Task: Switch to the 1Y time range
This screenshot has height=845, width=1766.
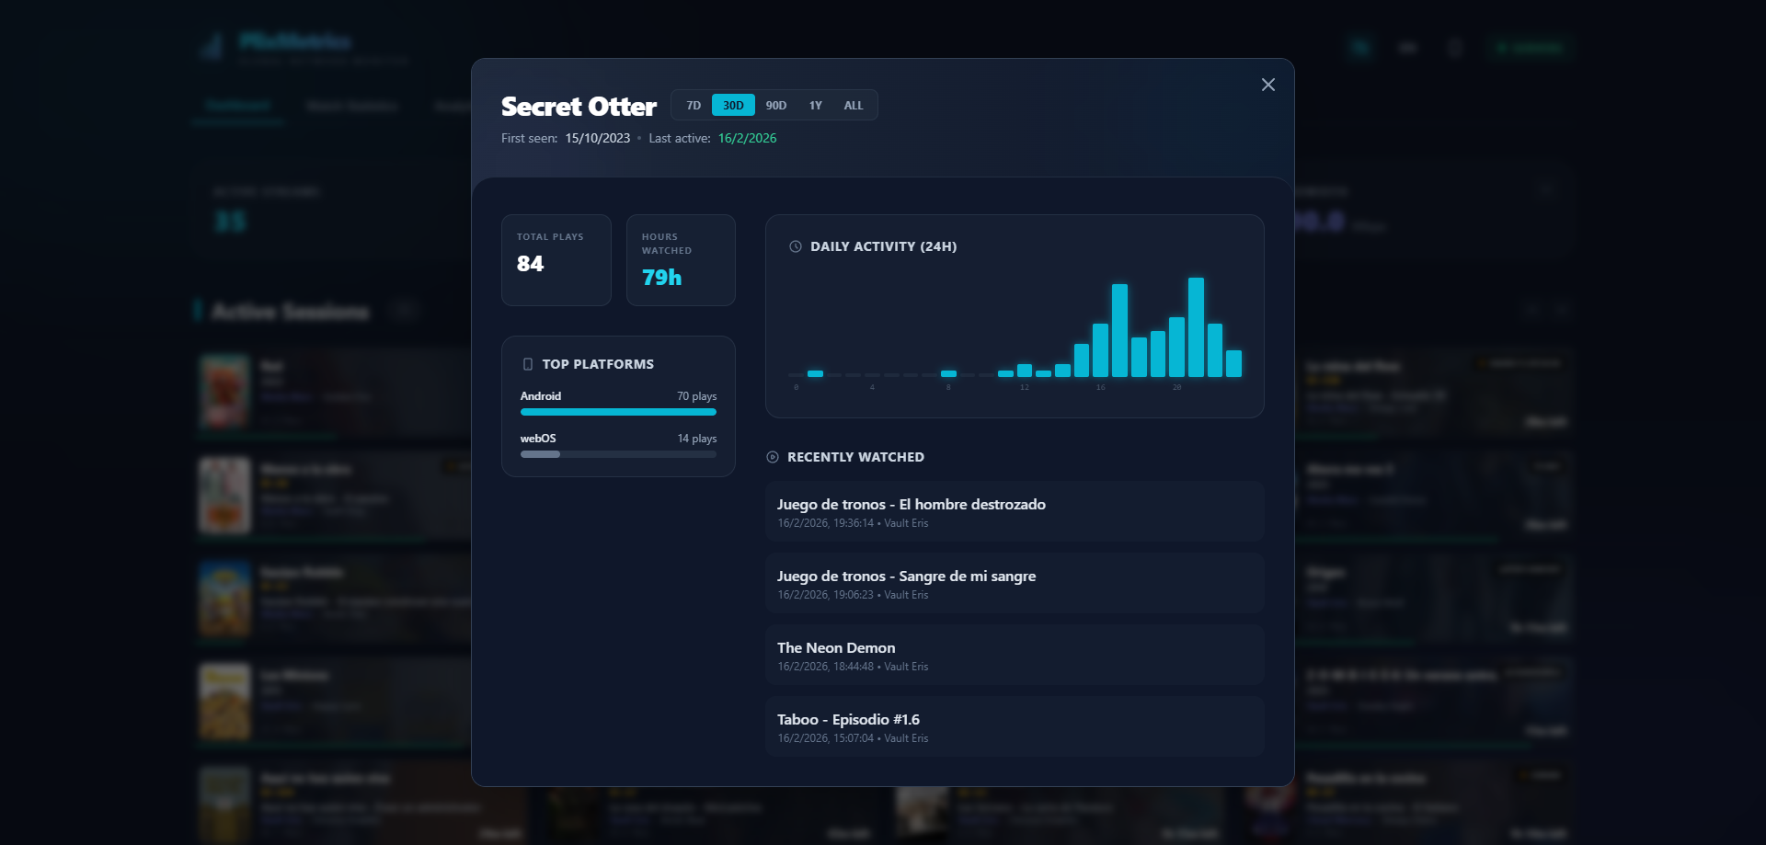Action: point(816,106)
